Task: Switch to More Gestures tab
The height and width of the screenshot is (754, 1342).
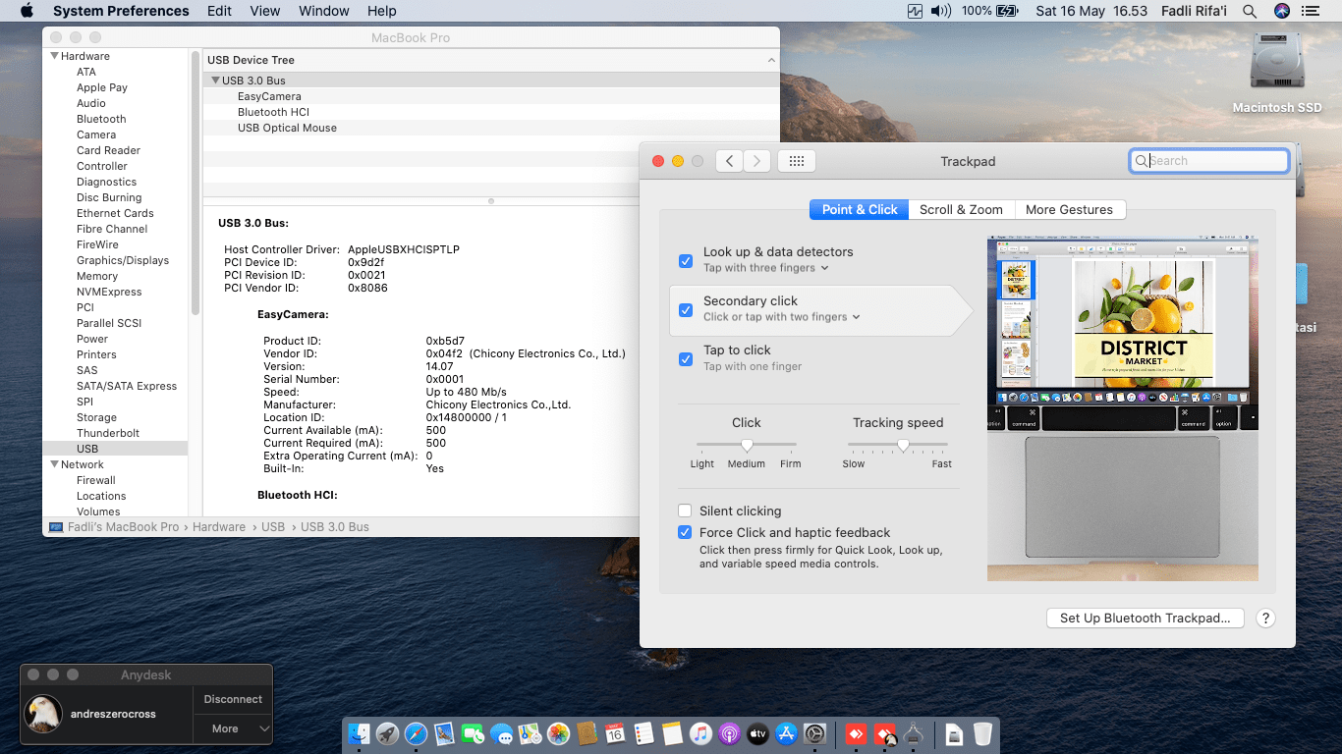Action: 1069,209
